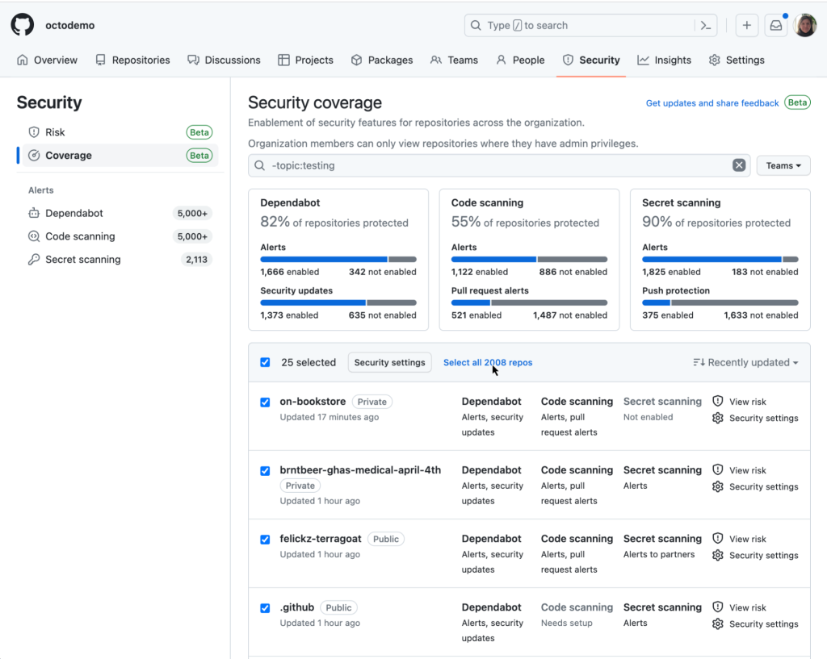Clear the search filter with the X icon

click(x=738, y=165)
